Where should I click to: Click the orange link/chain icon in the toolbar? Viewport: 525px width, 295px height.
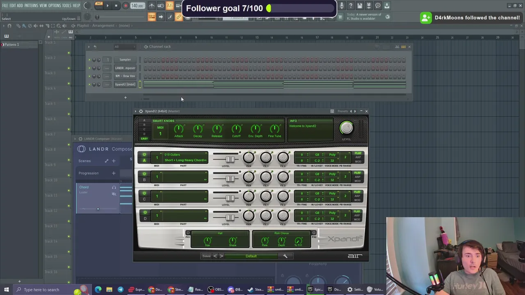[x=178, y=17]
